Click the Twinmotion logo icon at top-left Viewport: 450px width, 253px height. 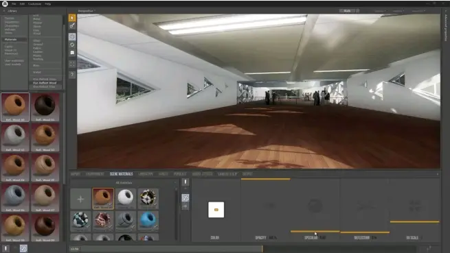coord(5,3)
